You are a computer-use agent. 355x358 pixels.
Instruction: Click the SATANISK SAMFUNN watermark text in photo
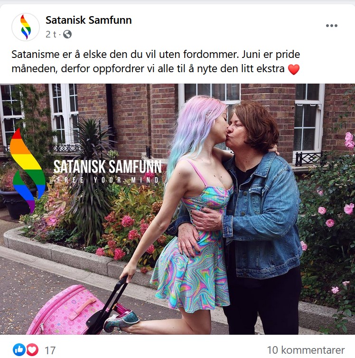[x=107, y=167]
